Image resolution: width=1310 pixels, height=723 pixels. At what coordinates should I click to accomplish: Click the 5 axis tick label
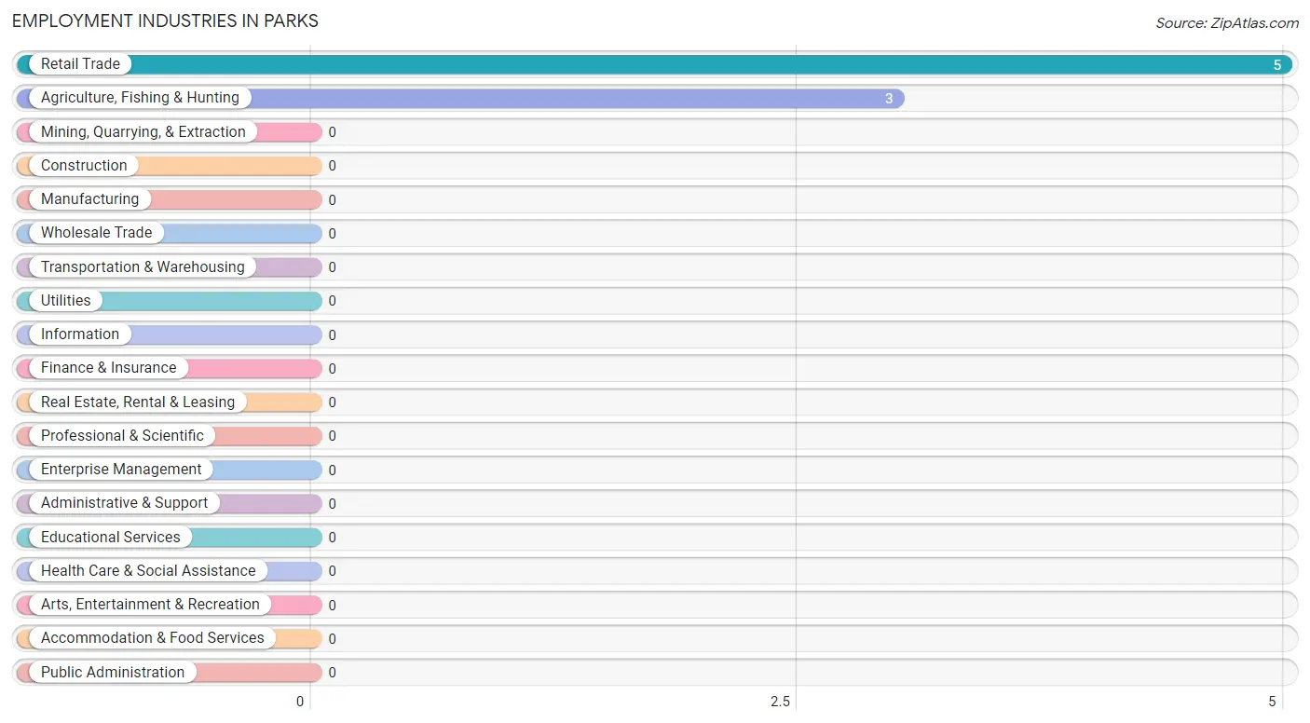coord(1272,702)
